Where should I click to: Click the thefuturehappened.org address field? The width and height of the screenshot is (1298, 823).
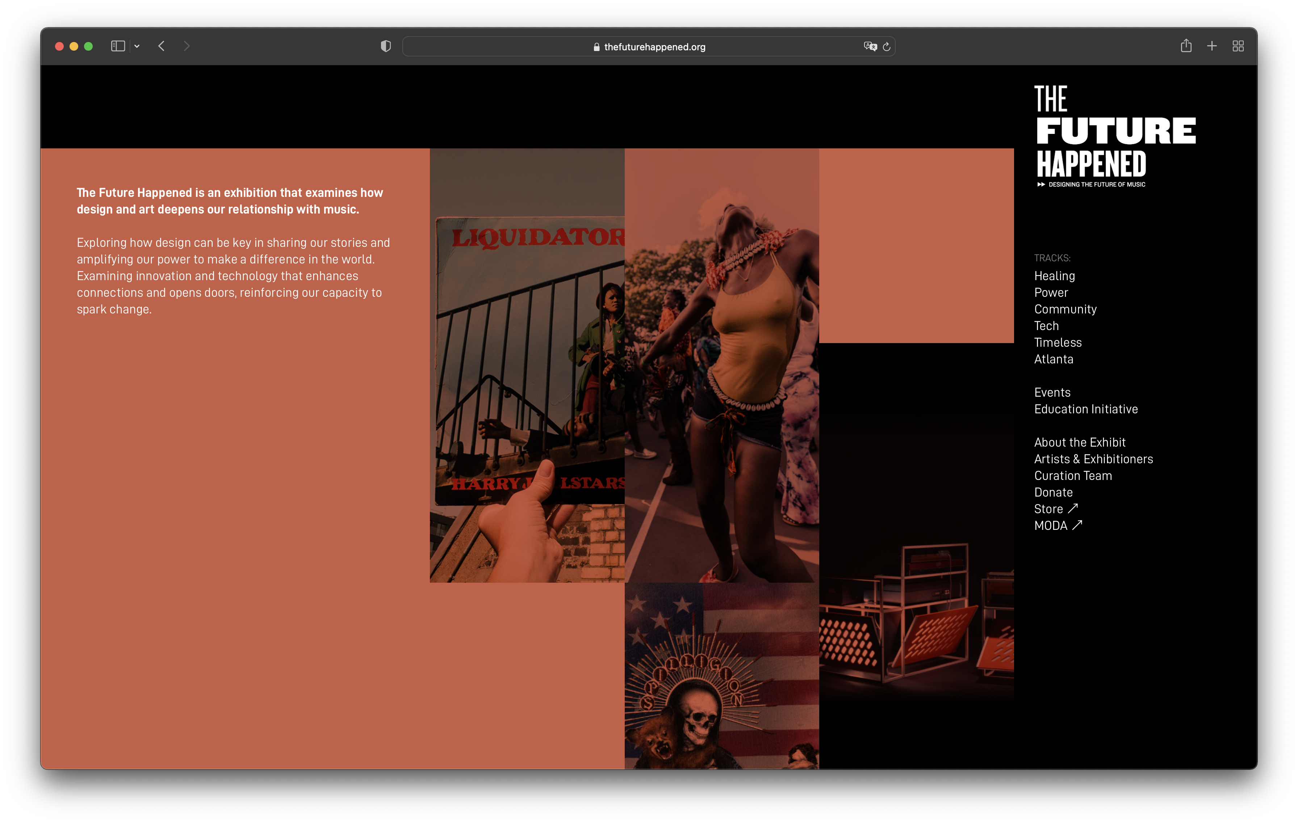[x=649, y=47]
